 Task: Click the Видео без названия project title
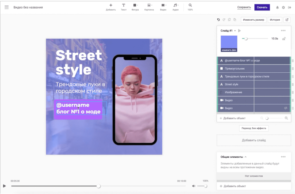pos(28,7)
